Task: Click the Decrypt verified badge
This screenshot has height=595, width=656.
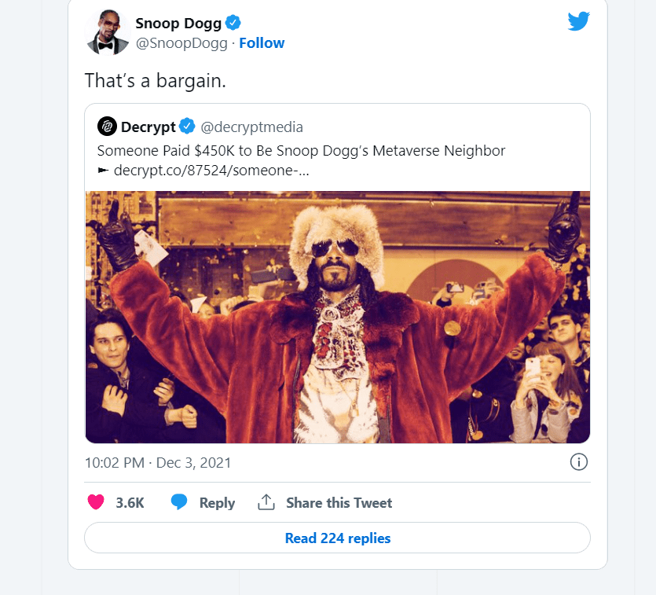Action: pyautogui.click(x=187, y=127)
